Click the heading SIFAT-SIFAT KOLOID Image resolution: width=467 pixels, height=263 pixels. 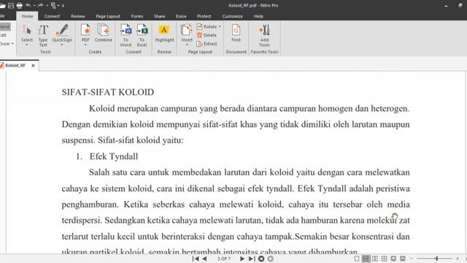108,92
